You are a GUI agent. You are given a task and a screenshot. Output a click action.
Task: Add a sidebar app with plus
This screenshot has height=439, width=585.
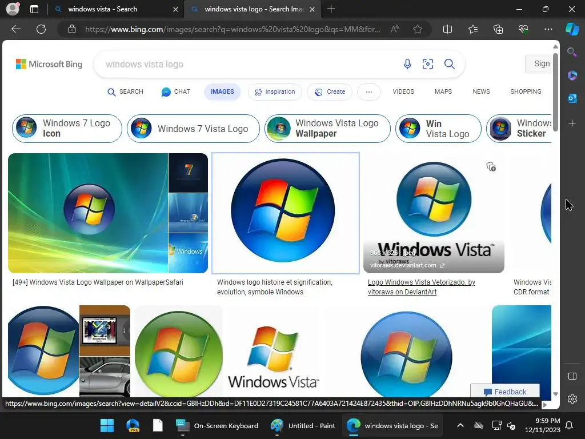(x=572, y=123)
